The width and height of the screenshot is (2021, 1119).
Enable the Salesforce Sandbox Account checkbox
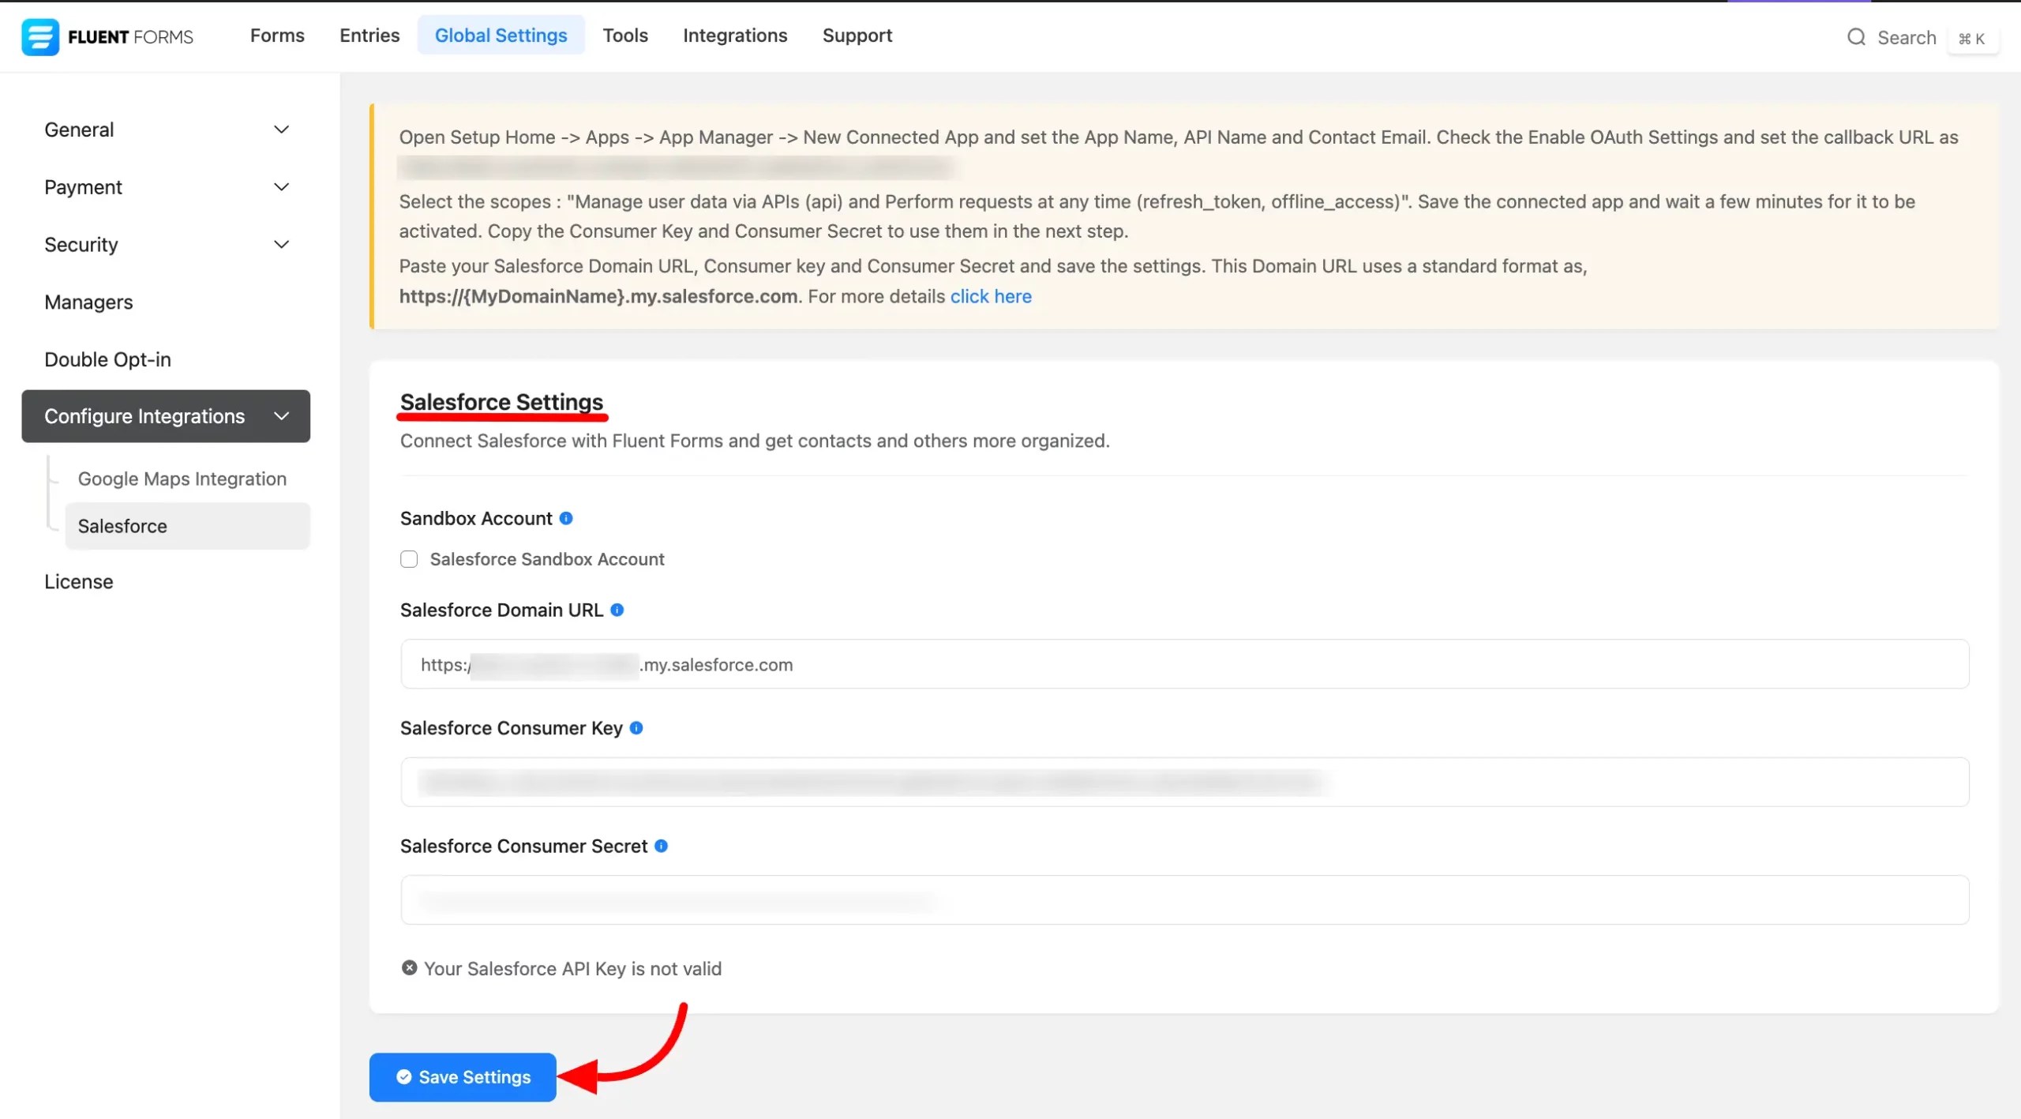pos(408,559)
